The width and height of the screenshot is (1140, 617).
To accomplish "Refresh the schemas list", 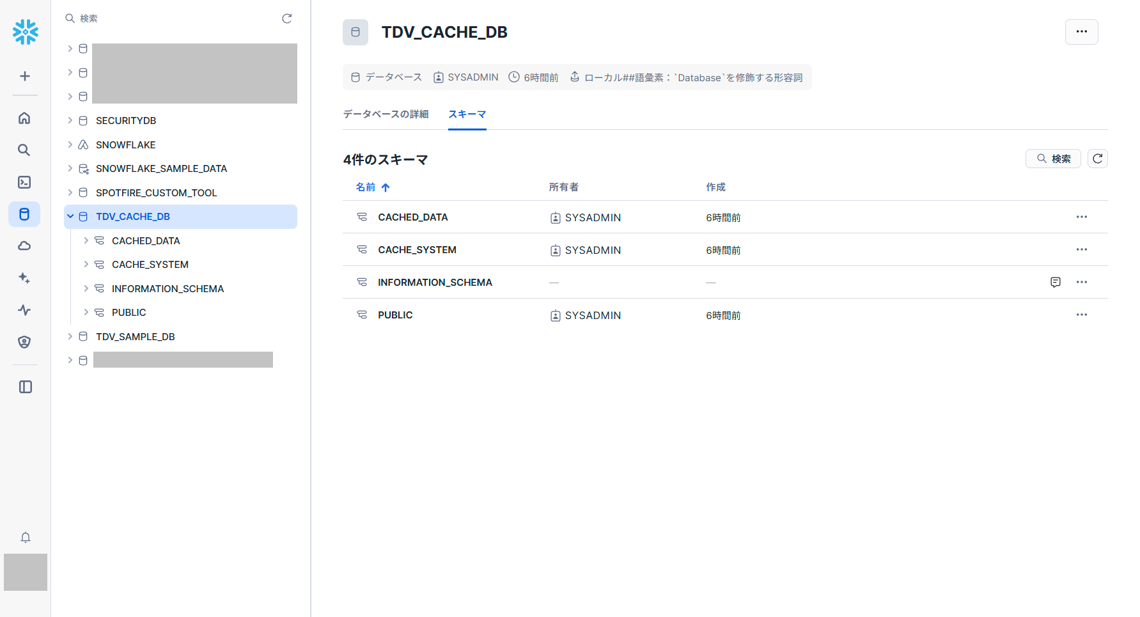I will tap(1098, 159).
